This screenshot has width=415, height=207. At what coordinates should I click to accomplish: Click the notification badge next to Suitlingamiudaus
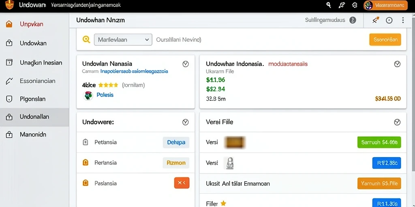pos(353,20)
